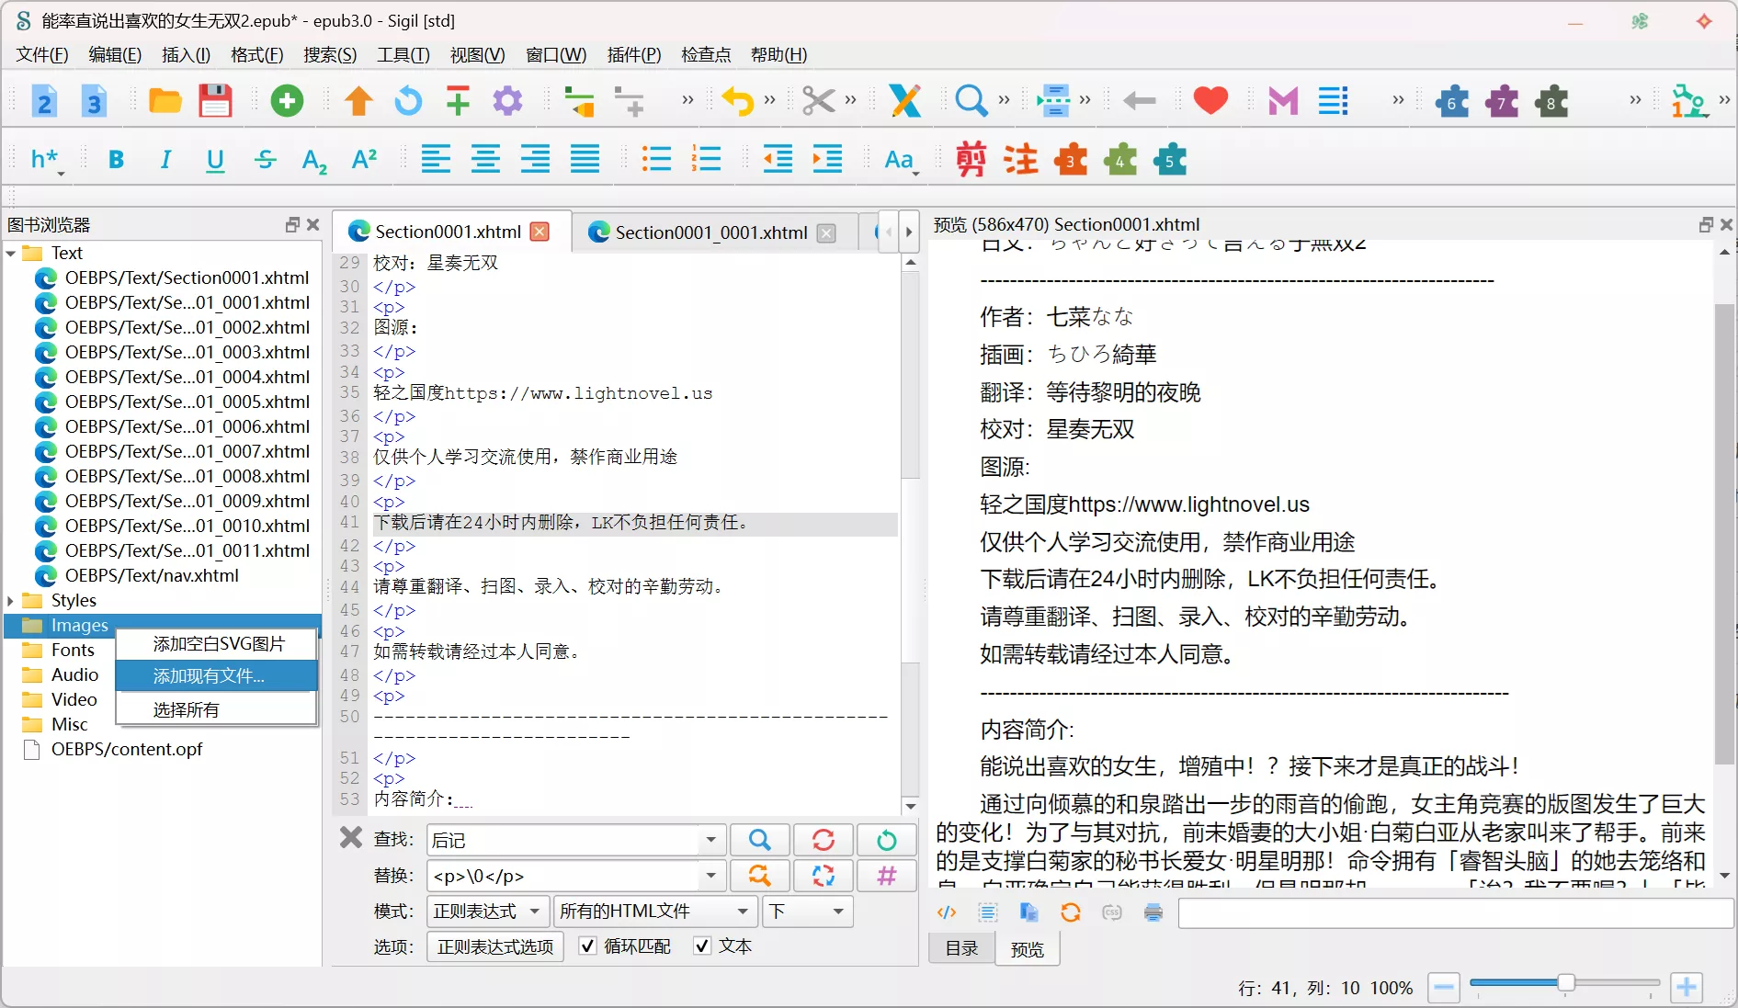1738x1008 pixels.
Task: Switch to the Section0001_0001.xhtml tab
Action: (x=710, y=232)
